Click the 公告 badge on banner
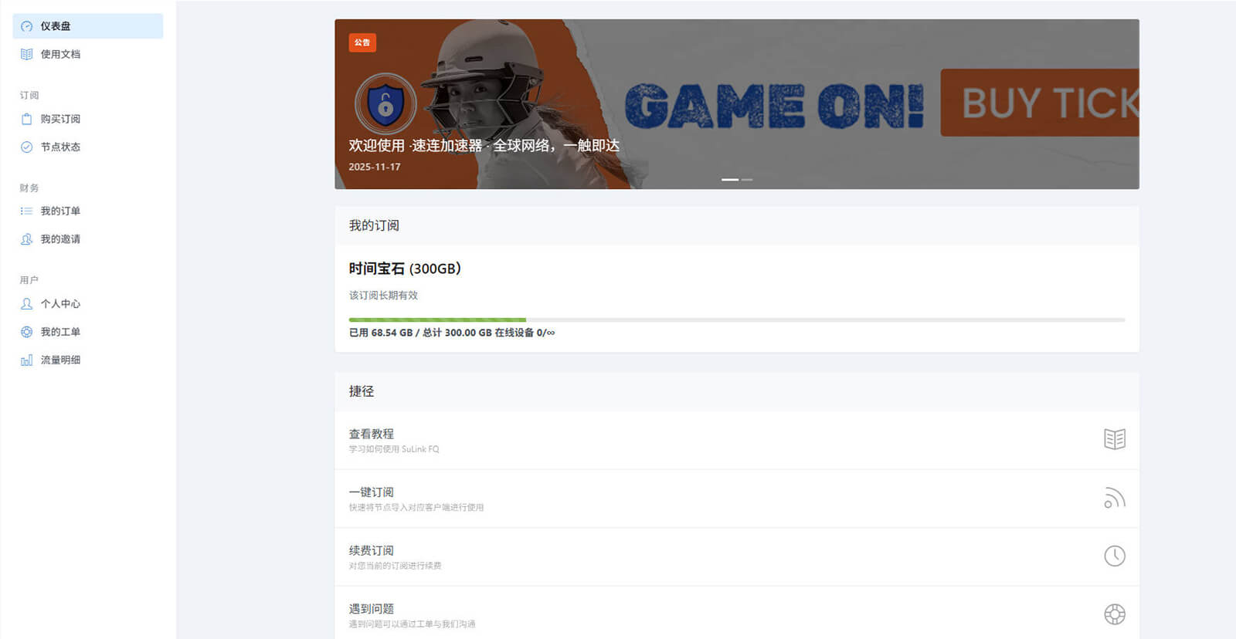The width and height of the screenshot is (1236, 639). click(362, 42)
